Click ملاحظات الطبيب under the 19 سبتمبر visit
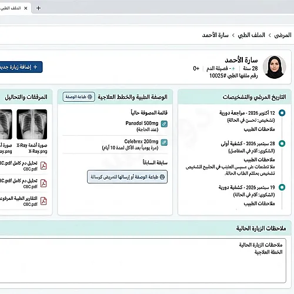294x294 pixels. pos(259,203)
